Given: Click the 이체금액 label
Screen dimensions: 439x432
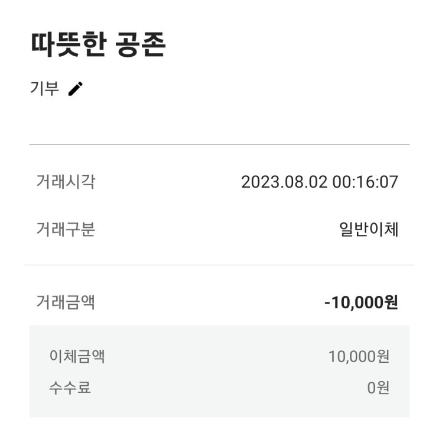Looking at the screenshot, I should pos(77,356).
